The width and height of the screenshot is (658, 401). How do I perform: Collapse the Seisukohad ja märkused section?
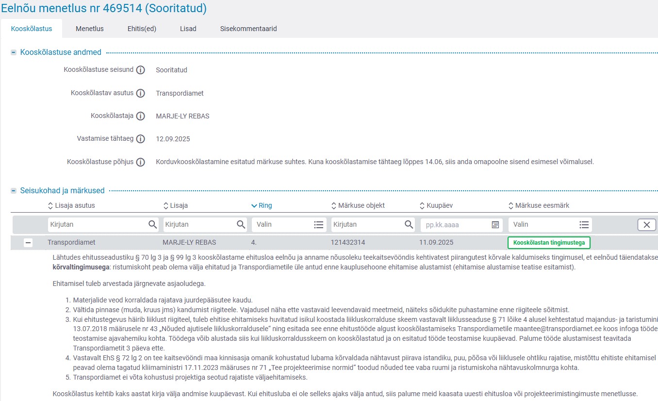point(14,191)
